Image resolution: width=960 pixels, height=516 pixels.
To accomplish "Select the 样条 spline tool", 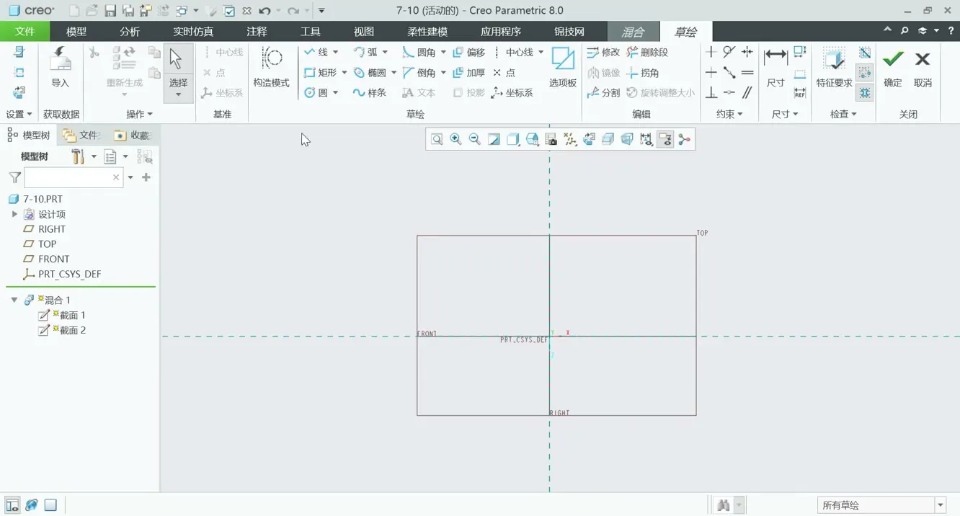I will (x=369, y=93).
